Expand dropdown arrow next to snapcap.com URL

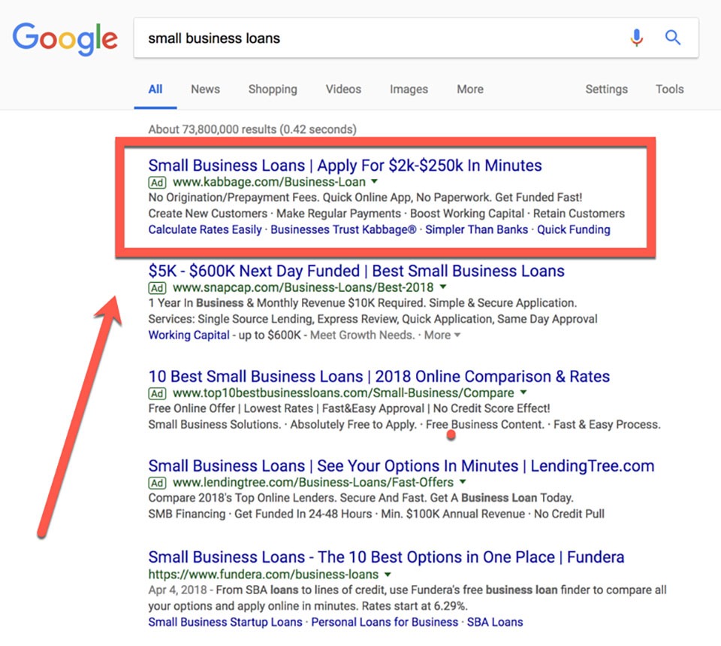(x=443, y=287)
